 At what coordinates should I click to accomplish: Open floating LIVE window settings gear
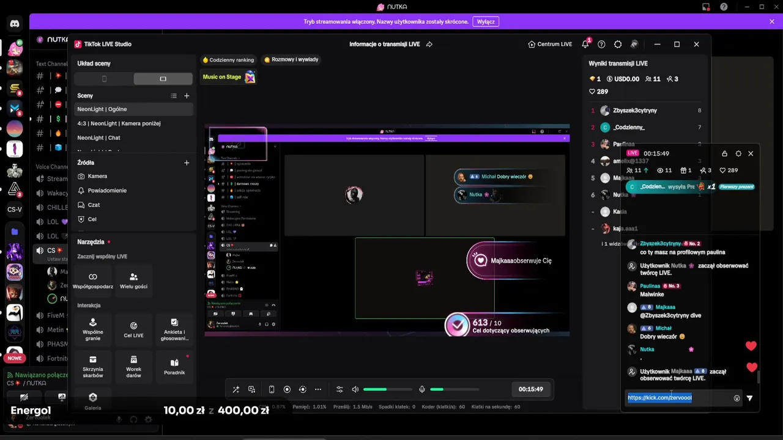click(x=738, y=153)
